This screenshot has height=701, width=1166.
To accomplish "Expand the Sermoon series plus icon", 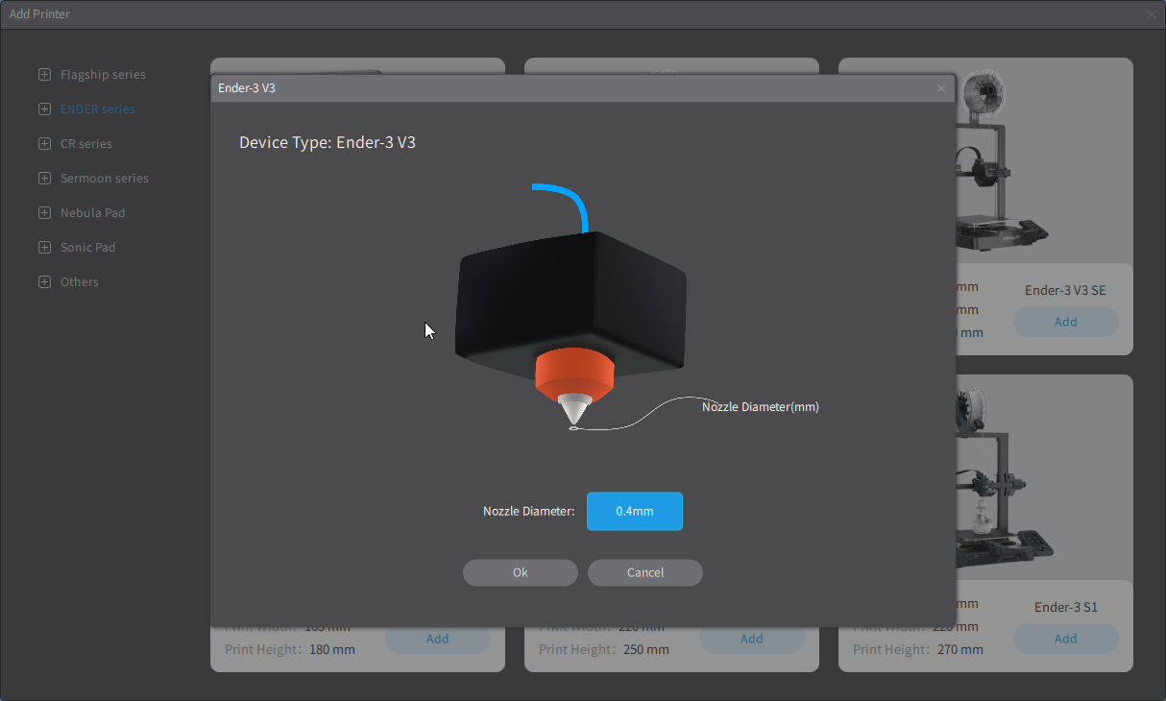I will pyautogui.click(x=44, y=179).
